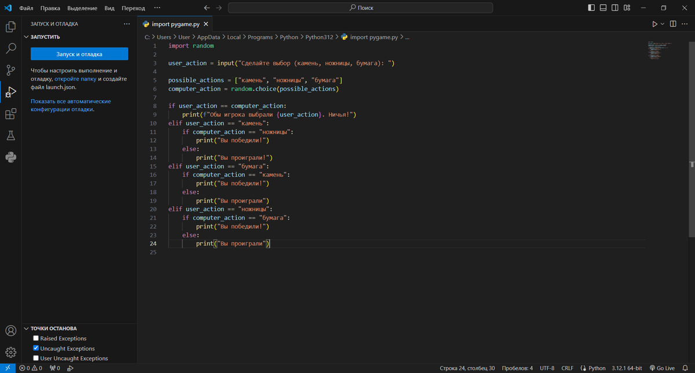The image size is (695, 373).
Task: Click the VS Code logo icon
Action: pos(8,8)
